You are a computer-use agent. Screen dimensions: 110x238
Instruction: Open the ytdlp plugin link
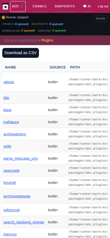(7, 146)
